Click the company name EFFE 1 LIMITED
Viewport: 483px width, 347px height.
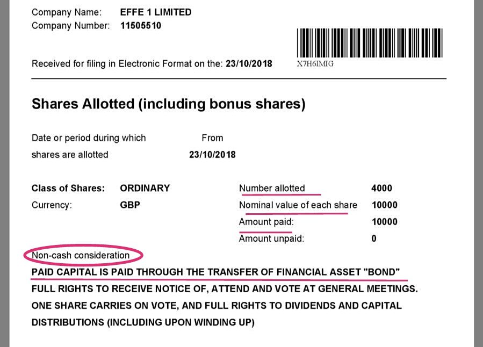[x=156, y=12]
